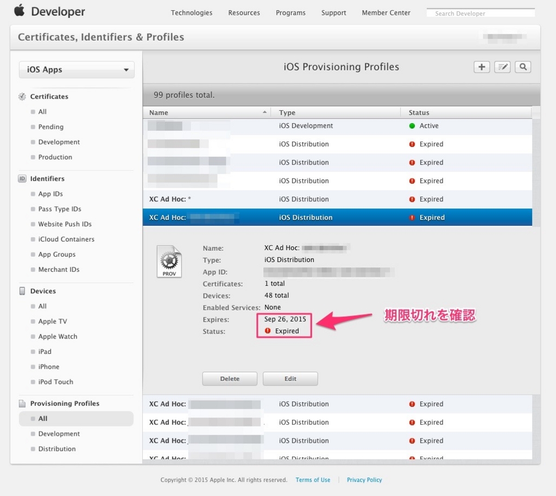The width and height of the screenshot is (556, 496).
Task: Open App Groups
Action: click(56, 255)
